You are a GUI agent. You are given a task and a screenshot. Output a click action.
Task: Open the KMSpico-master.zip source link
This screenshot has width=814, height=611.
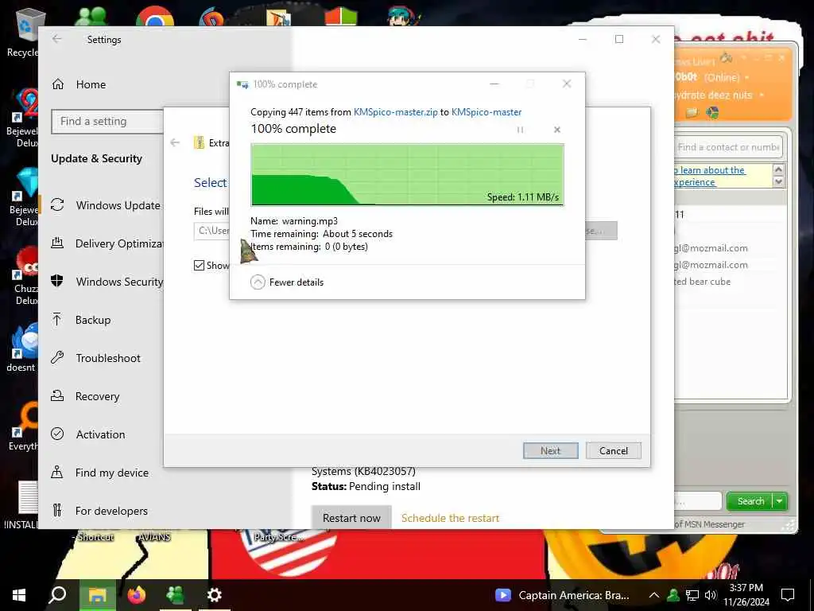[396, 112]
